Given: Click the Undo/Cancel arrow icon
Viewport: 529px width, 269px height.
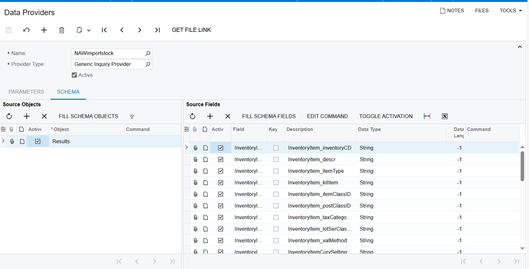Looking at the screenshot, I should coord(26,30).
